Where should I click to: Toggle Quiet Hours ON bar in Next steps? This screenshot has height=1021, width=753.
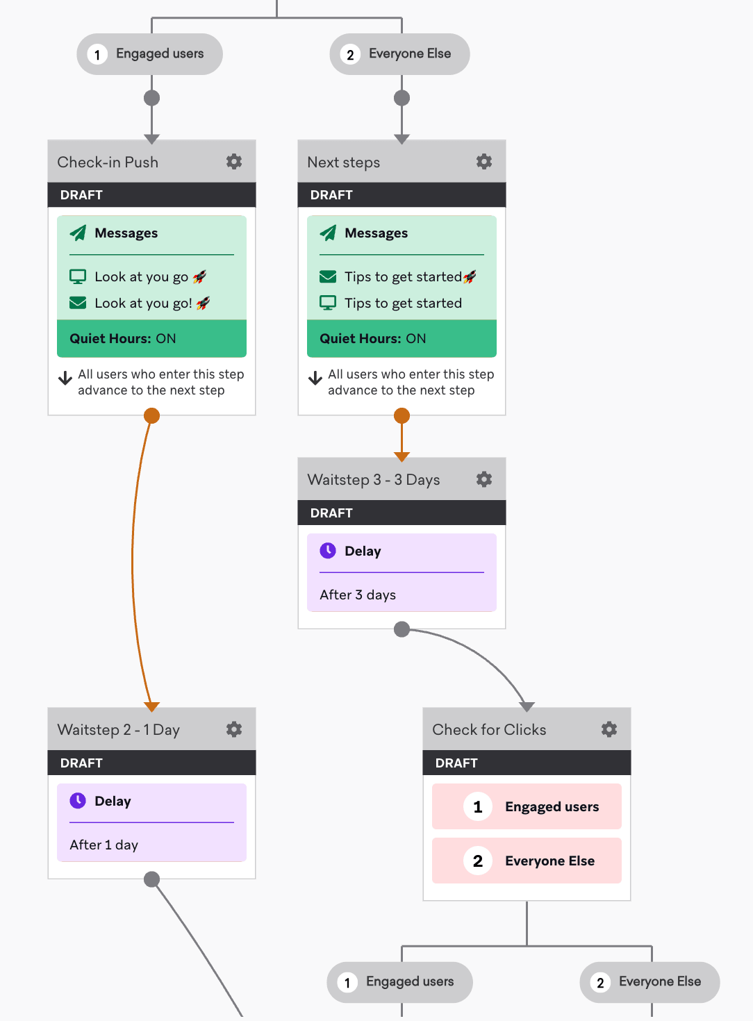pos(402,338)
